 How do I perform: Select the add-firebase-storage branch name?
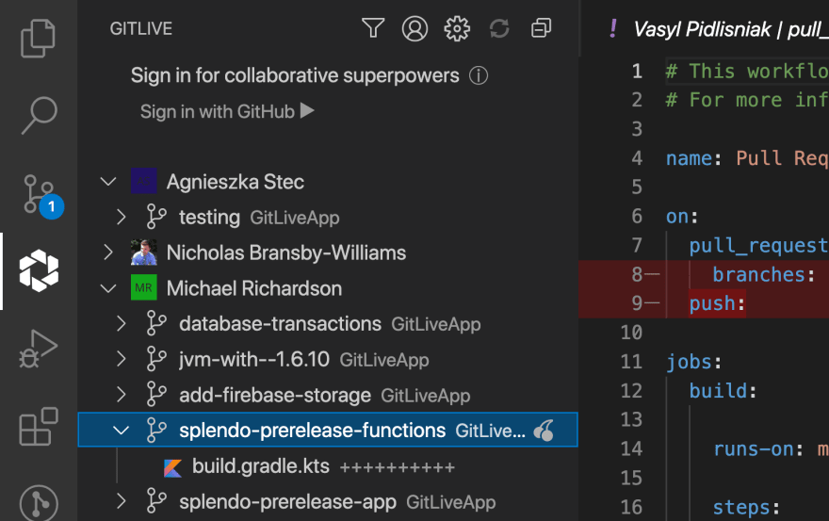click(275, 395)
